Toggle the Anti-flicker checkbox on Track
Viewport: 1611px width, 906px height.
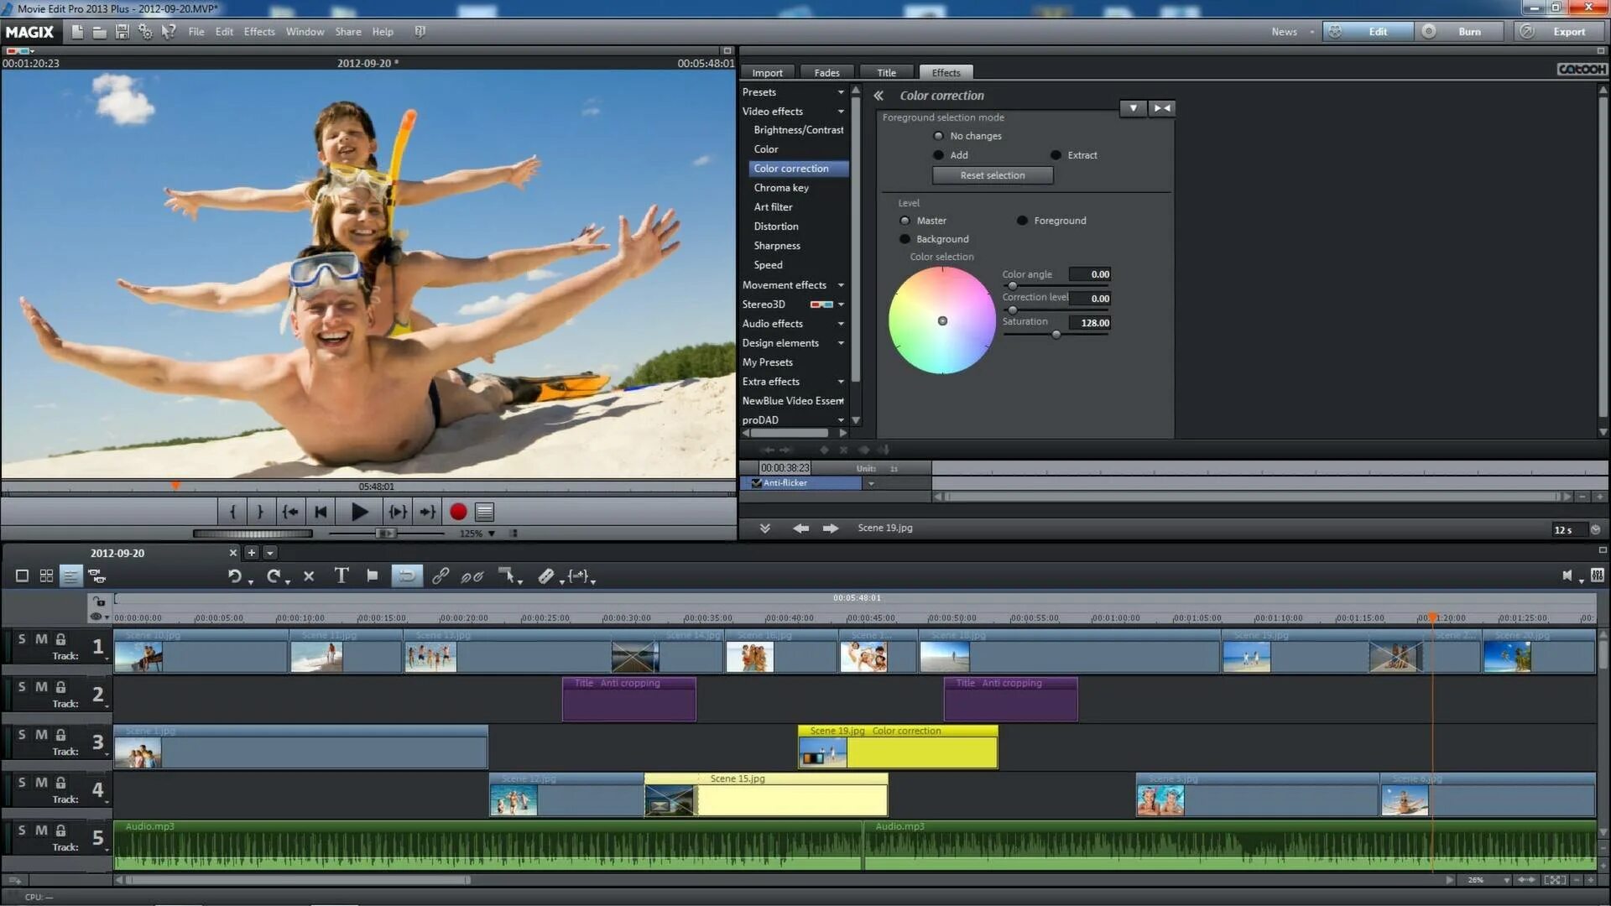[x=756, y=482]
